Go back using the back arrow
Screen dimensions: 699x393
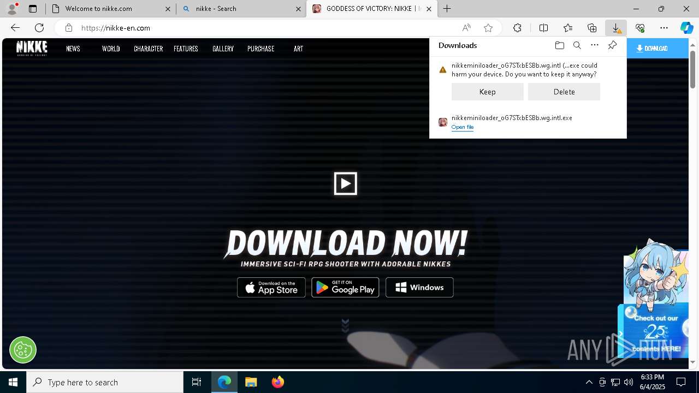[15, 28]
